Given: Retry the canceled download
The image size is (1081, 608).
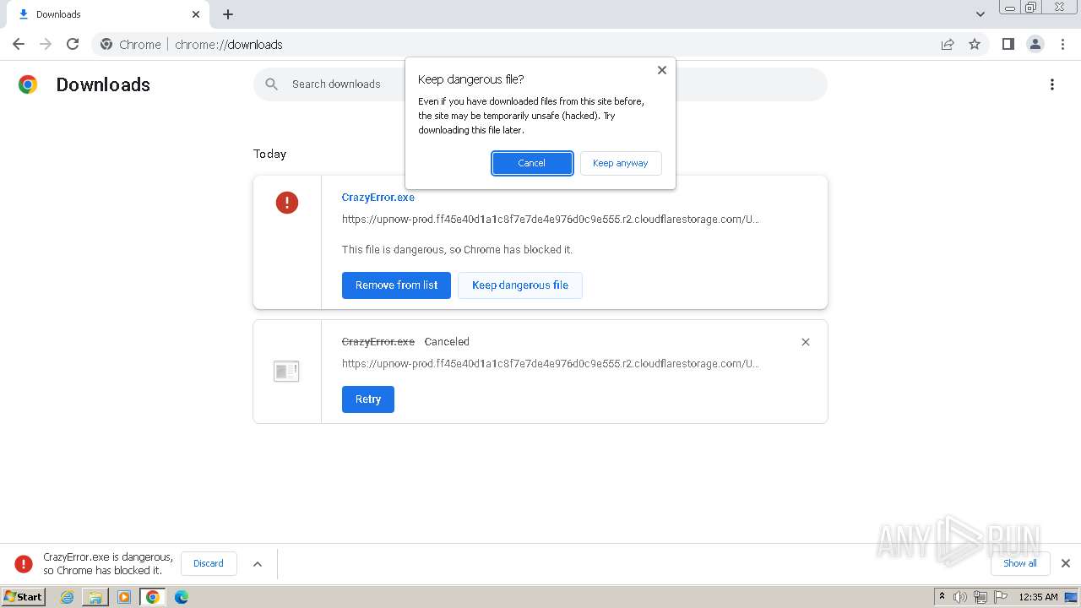Looking at the screenshot, I should pyautogui.click(x=368, y=399).
